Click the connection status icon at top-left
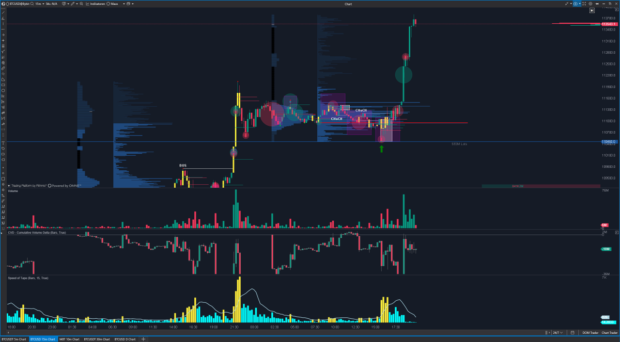Viewport: 620px width, 342px height. point(3,4)
